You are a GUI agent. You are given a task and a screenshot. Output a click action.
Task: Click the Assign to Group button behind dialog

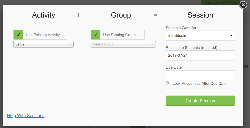click(220, 3)
